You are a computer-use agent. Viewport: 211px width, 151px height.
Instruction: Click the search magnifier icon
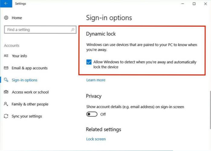[73, 30]
